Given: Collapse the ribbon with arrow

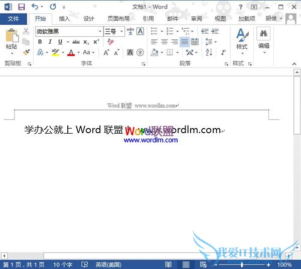Looking at the screenshot, I should (x=294, y=64).
